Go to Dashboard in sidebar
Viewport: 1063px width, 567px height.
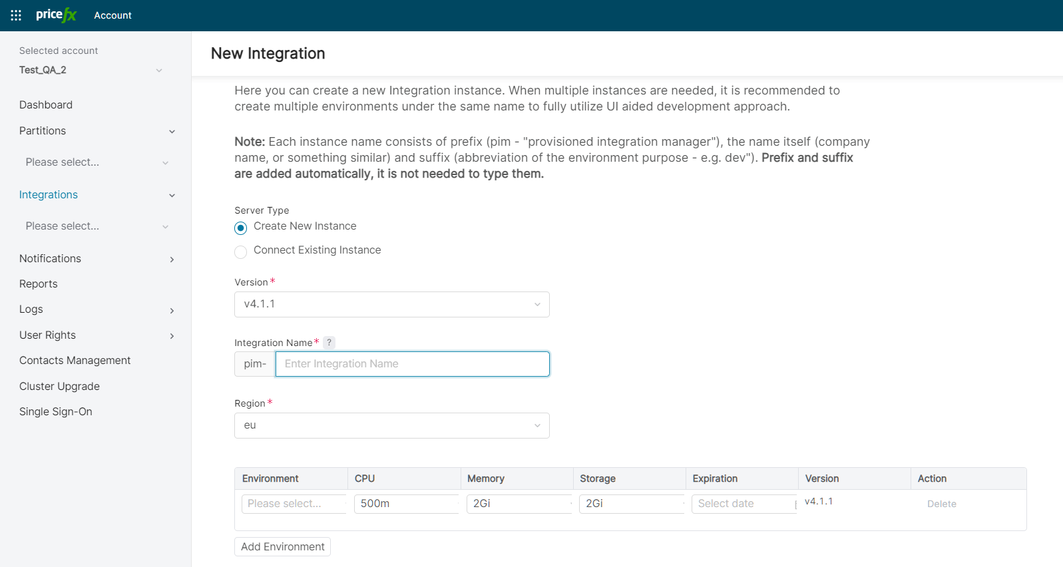[46, 105]
